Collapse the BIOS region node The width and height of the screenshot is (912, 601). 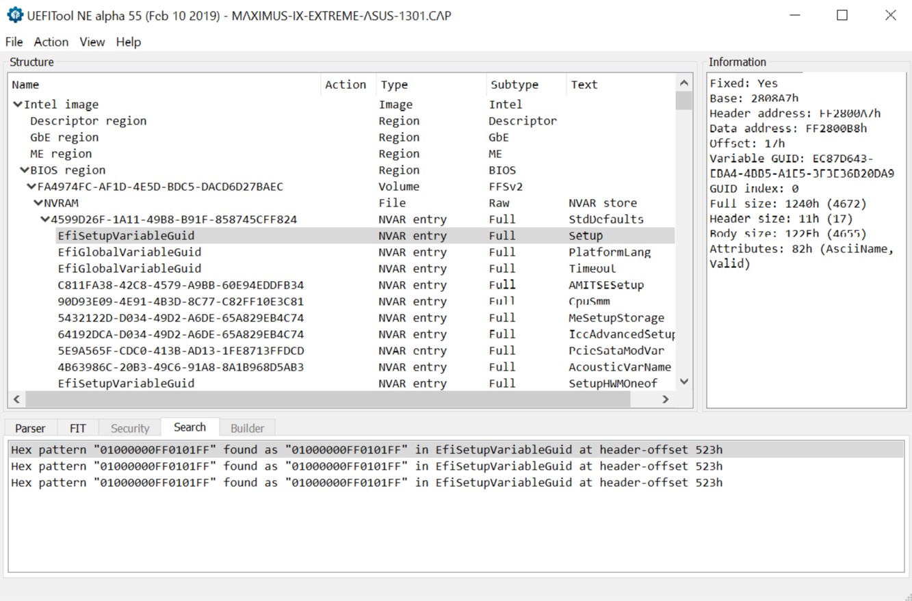coord(25,170)
